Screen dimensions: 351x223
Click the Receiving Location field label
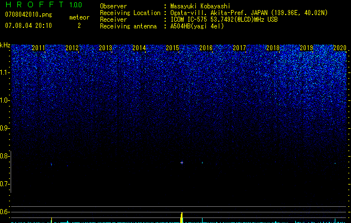click(130, 13)
